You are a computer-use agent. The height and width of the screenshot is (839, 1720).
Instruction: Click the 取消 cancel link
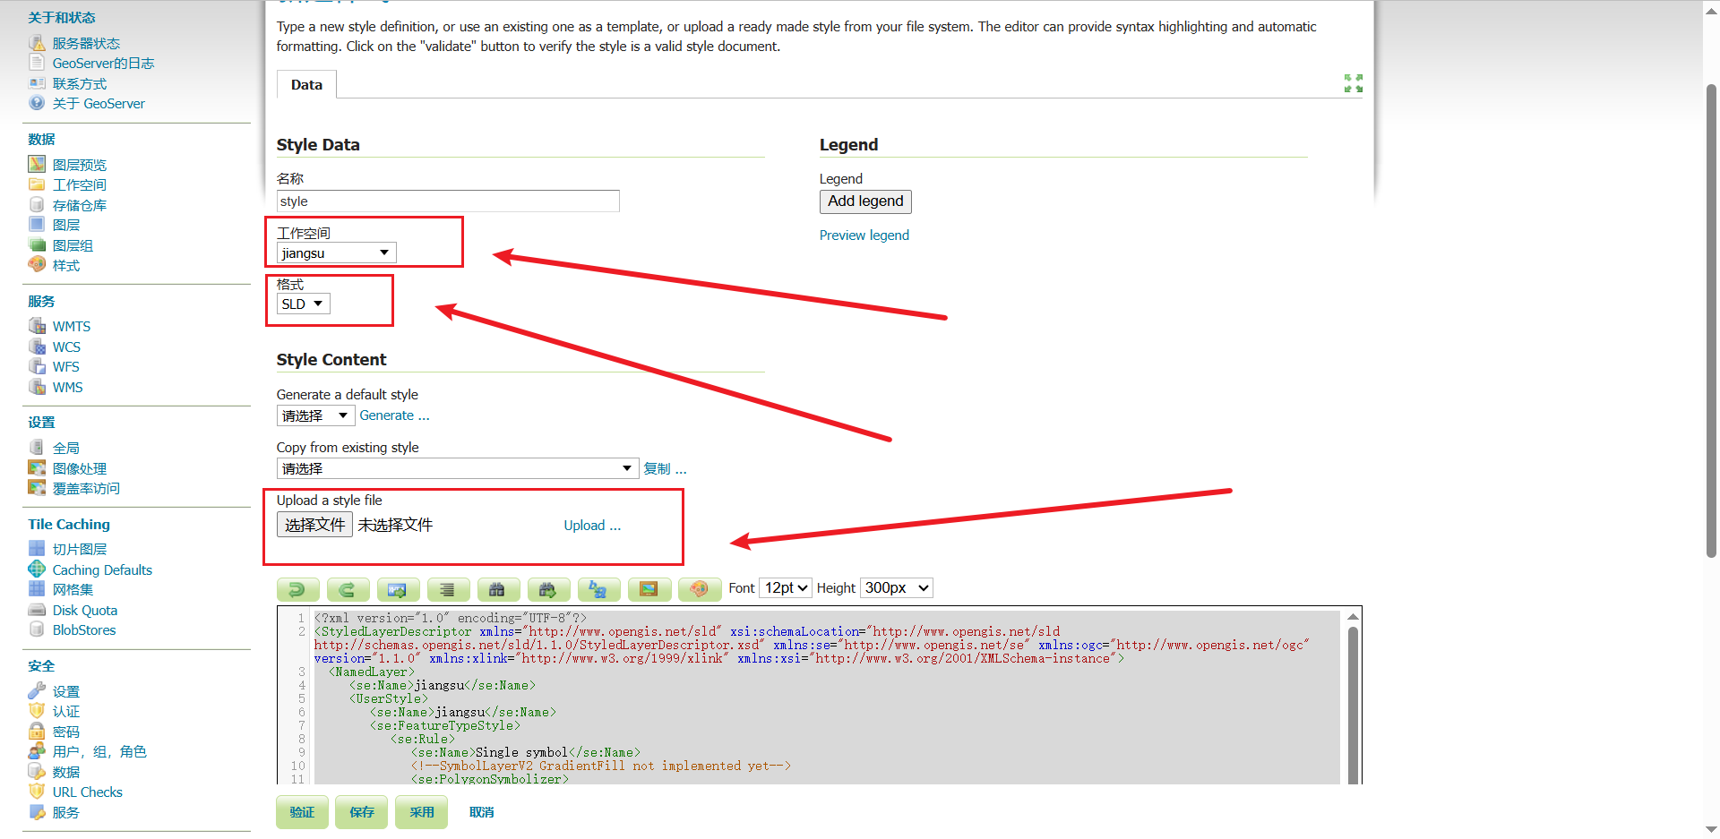tap(481, 812)
